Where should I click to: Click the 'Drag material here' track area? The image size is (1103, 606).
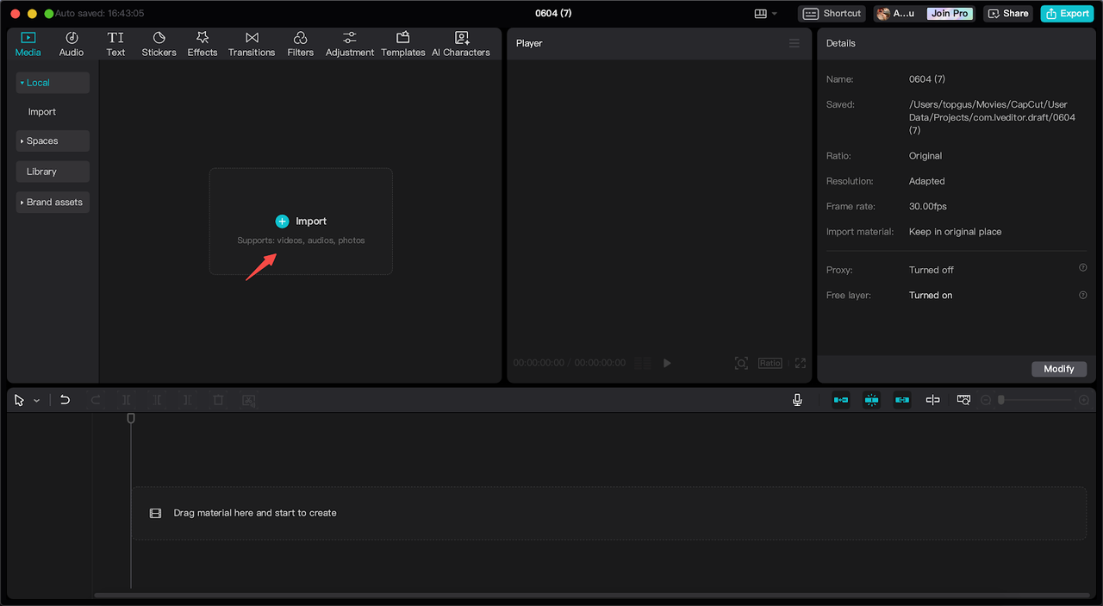point(608,513)
